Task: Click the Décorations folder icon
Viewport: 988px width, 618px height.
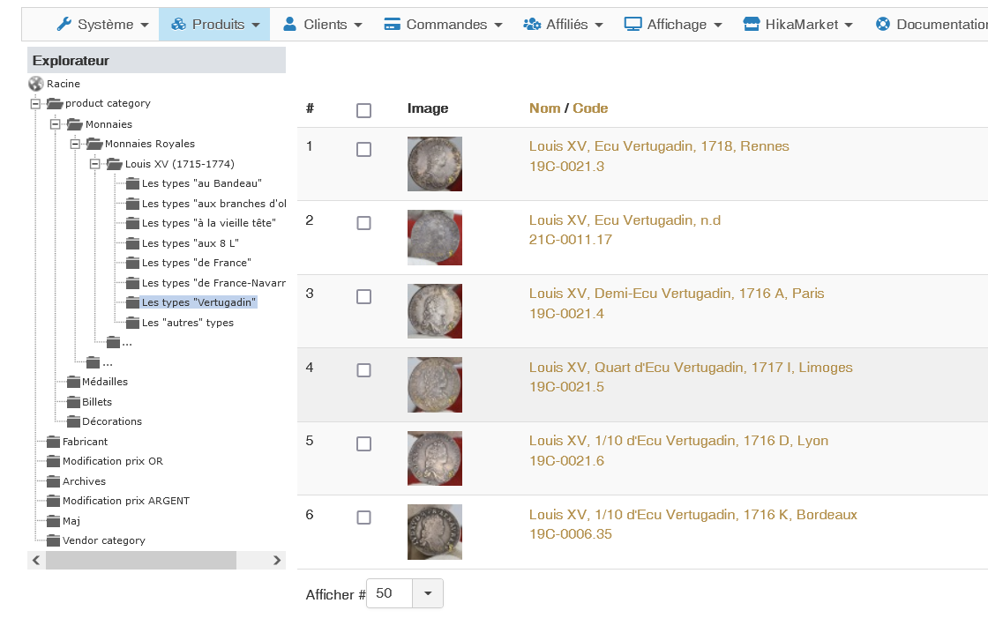Action: point(73,421)
